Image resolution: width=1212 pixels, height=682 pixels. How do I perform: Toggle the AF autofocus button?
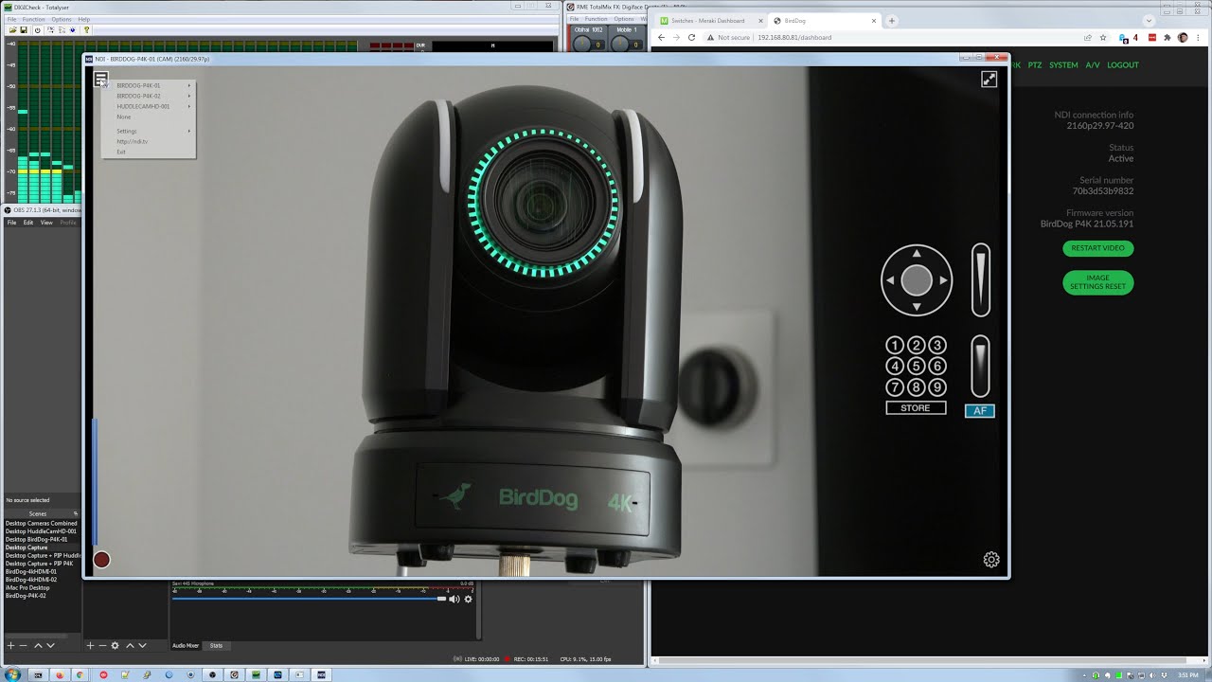pyautogui.click(x=980, y=411)
